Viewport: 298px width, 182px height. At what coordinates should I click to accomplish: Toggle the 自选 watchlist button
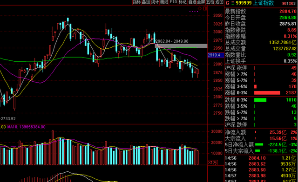click(x=192, y=2)
